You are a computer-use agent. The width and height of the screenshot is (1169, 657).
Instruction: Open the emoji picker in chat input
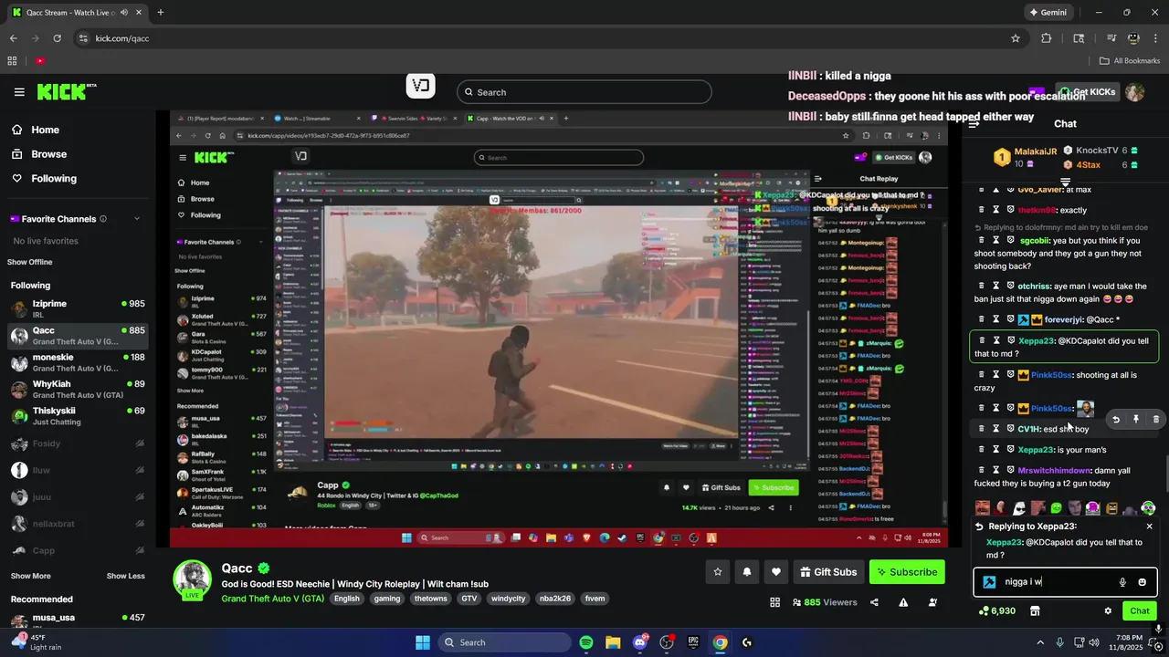1142,582
